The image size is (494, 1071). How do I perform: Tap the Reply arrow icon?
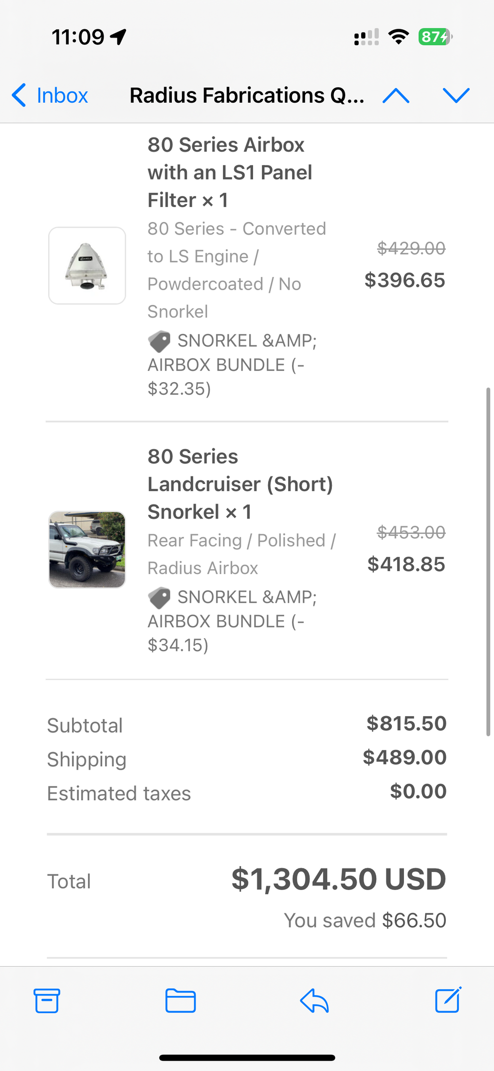(x=314, y=1001)
